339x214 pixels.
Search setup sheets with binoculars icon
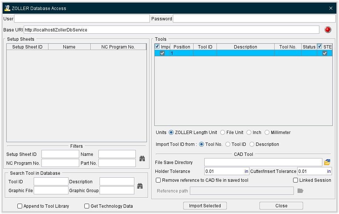[142, 158]
